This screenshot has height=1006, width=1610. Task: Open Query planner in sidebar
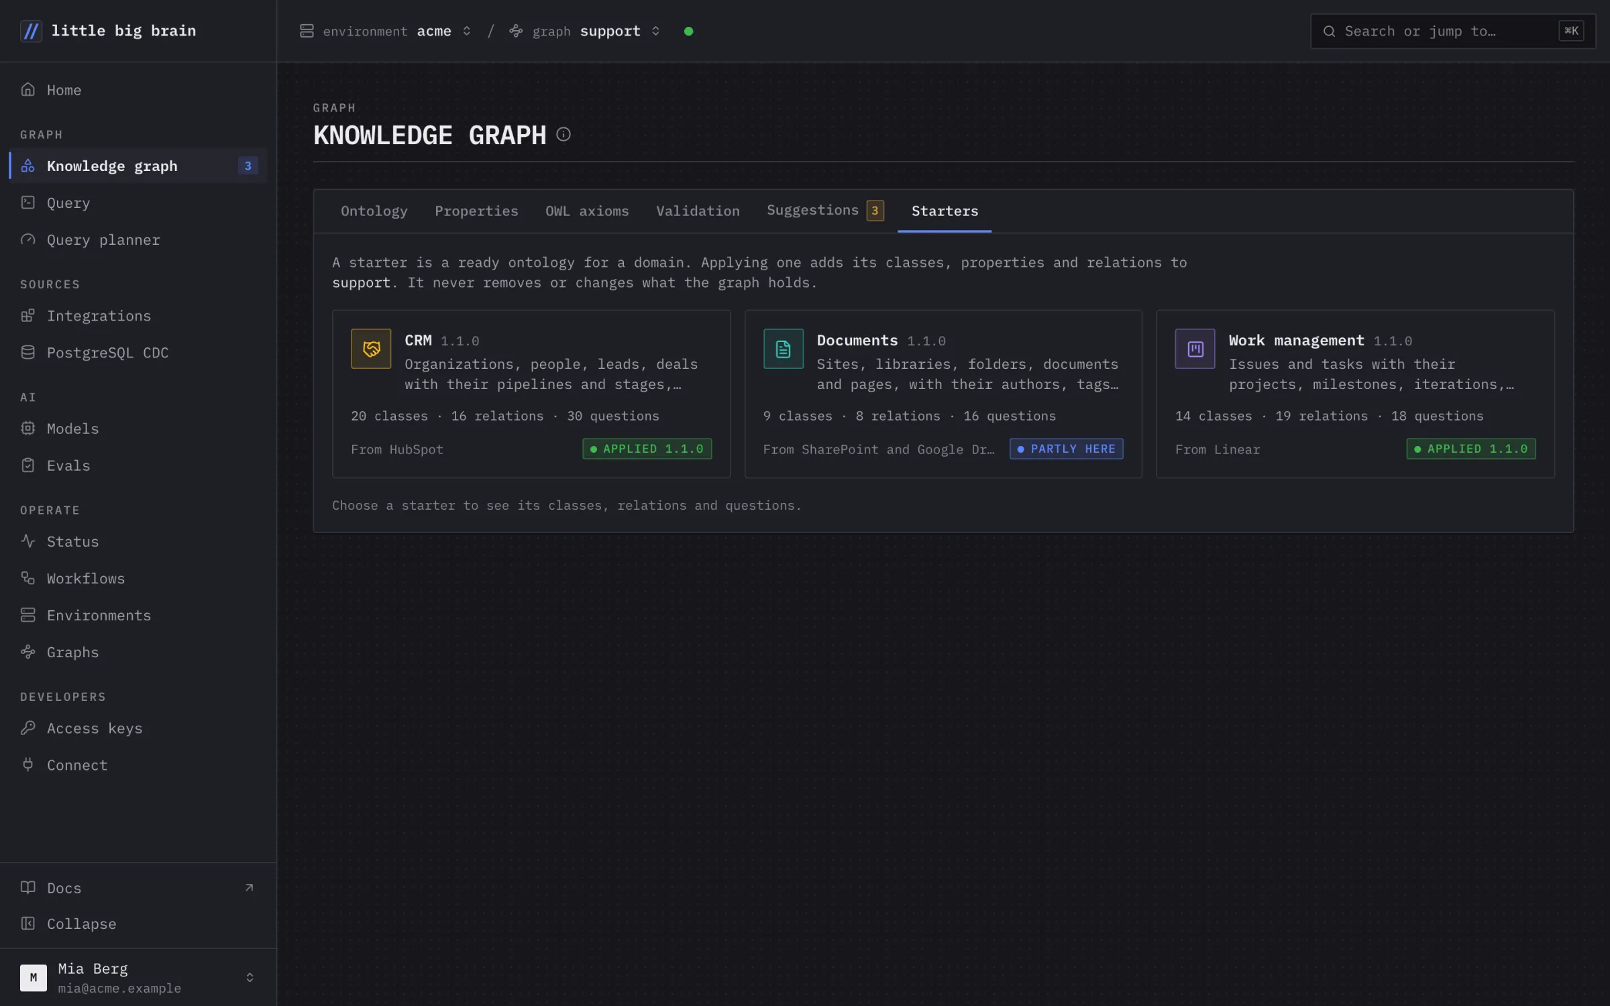tap(138, 239)
